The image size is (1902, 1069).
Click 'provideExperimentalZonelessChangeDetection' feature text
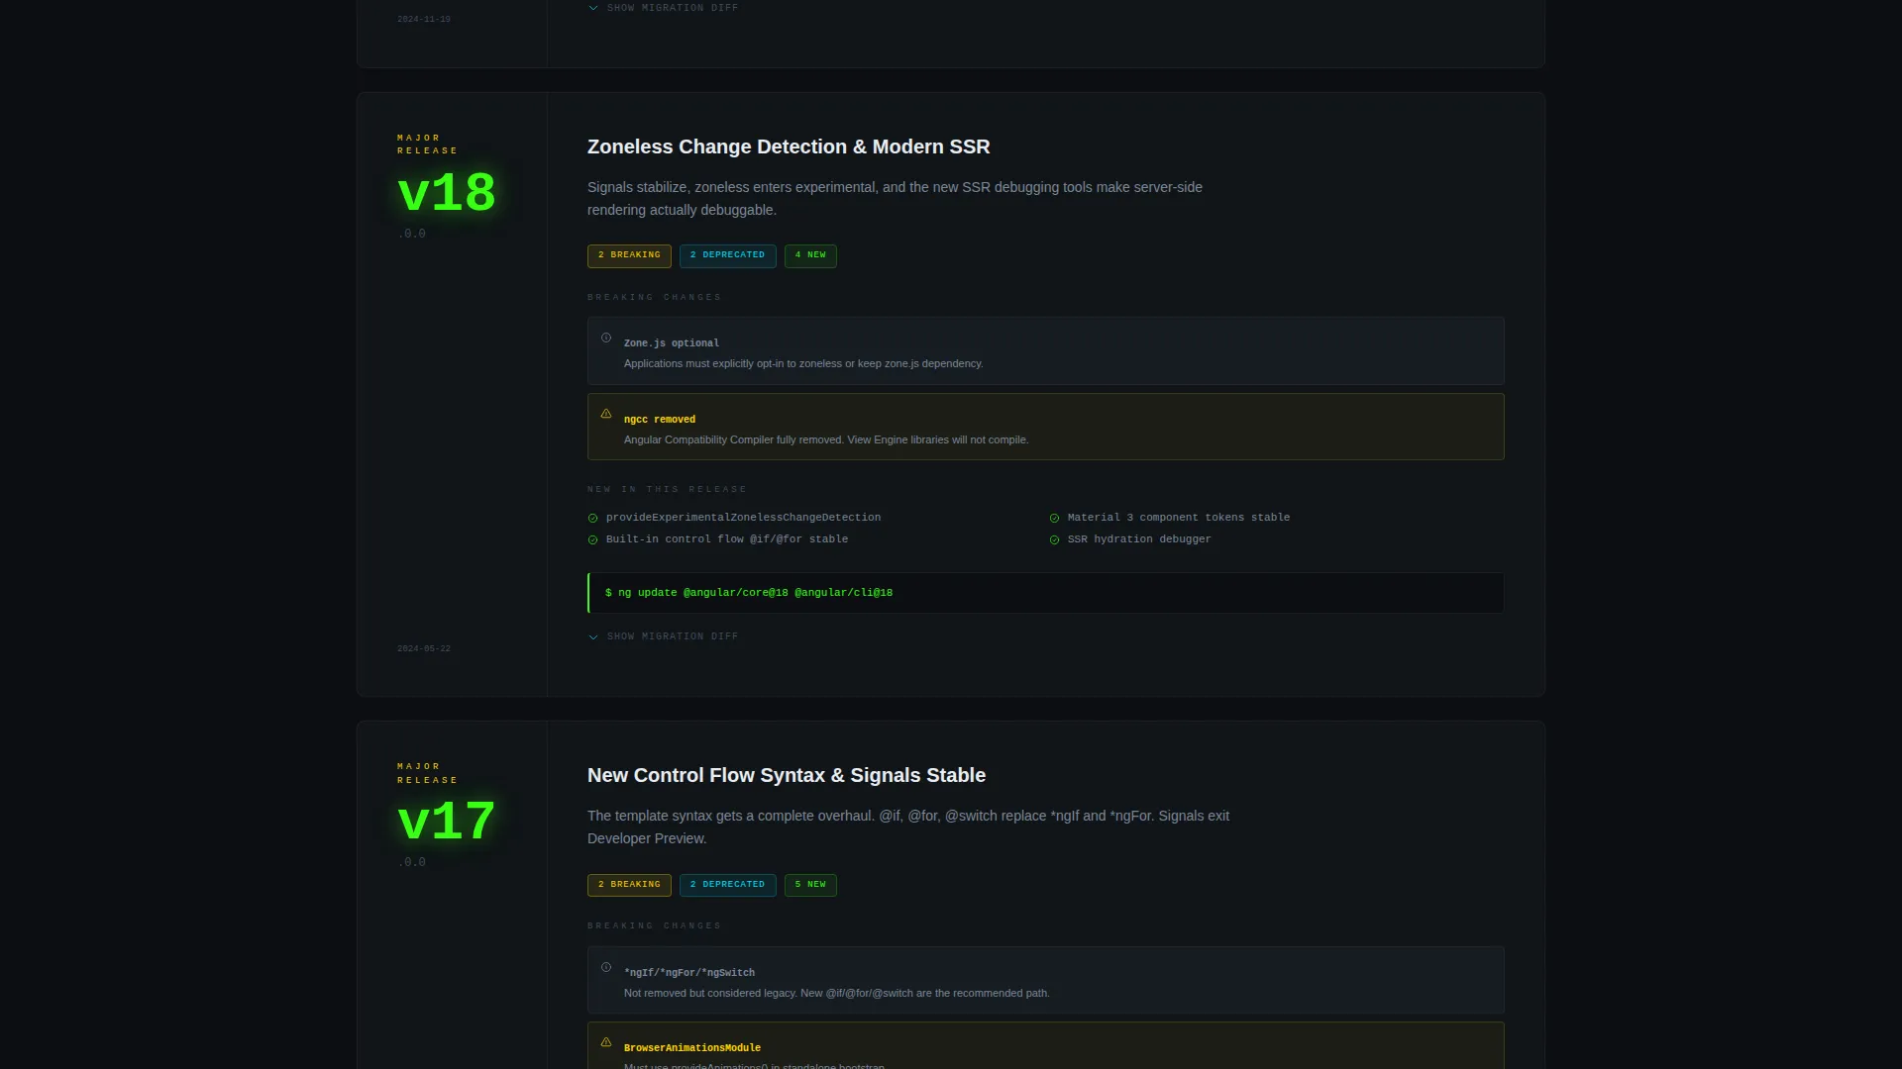[x=743, y=518]
